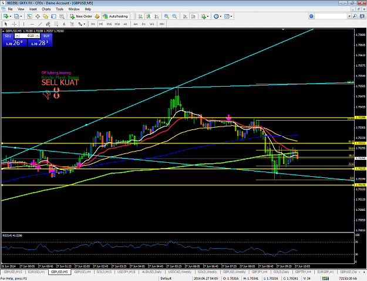The height and width of the screenshot is (281, 367).
Task: Toggle chart Auto Scroll
Action: [x=185, y=16]
